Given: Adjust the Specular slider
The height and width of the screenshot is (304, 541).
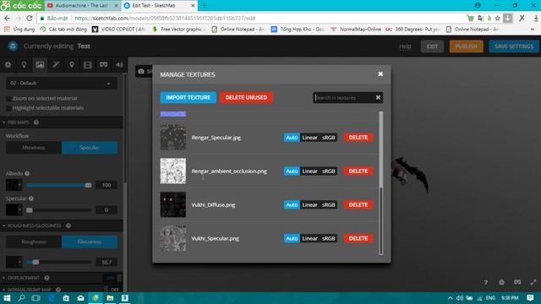Looking at the screenshot, I should tap(59, 210).
